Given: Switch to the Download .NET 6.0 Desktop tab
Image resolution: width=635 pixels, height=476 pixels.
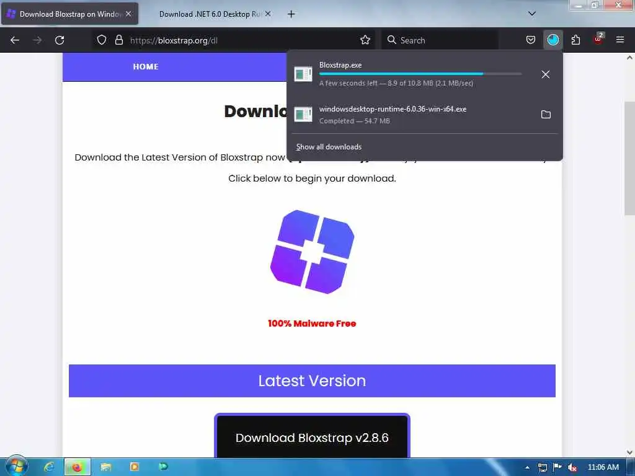Looking at the screenshot, I should (210, 14).
